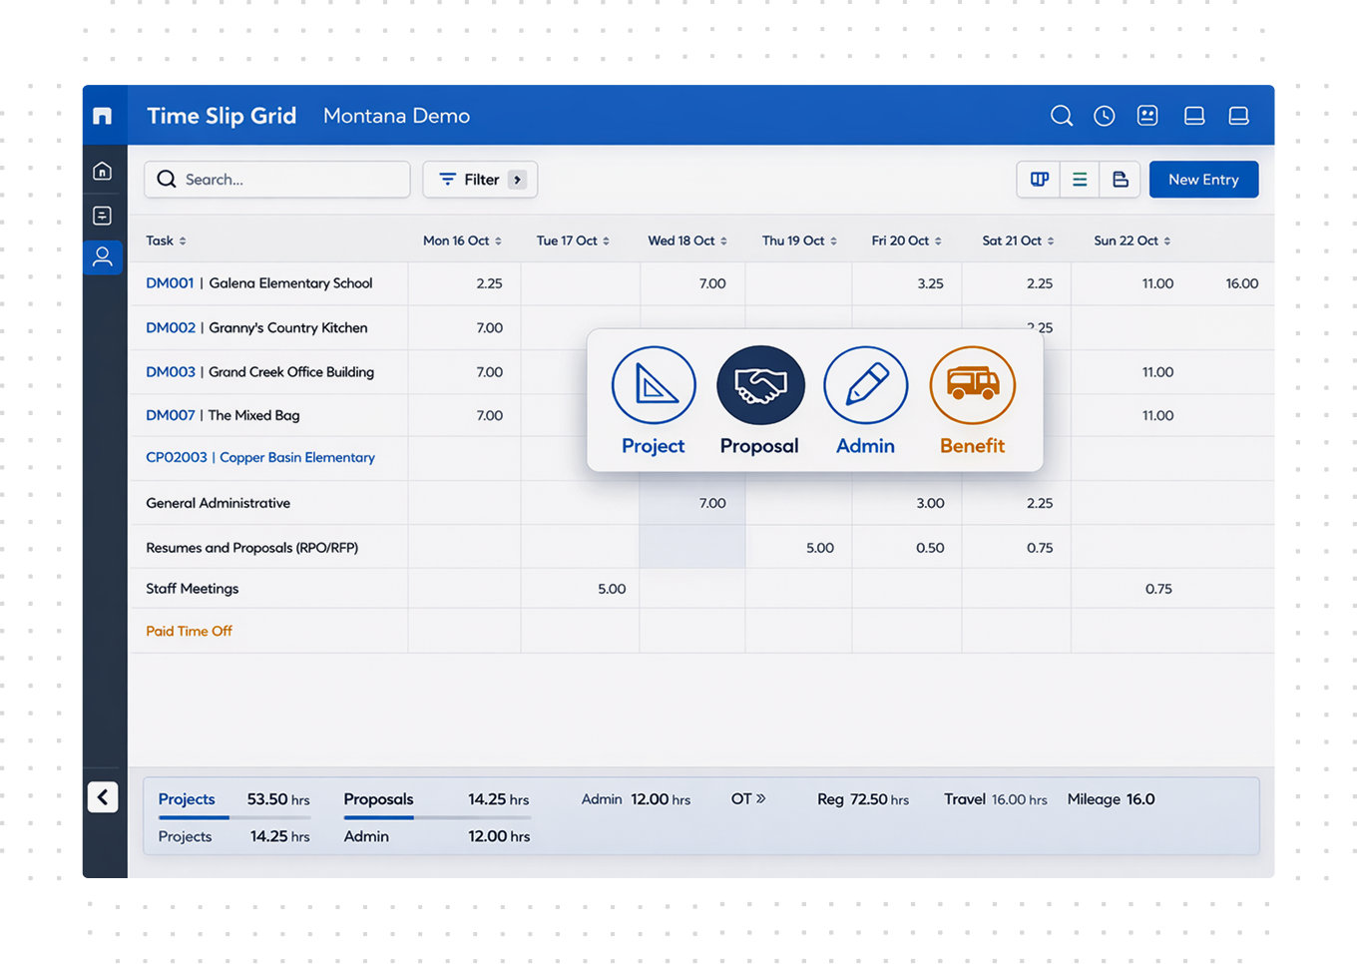Select the Project entry type icon
The height and width of the screenshot is (964, 1357).
pos(653,384)
